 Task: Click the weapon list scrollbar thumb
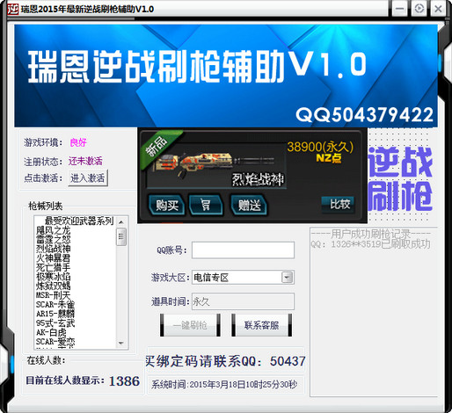(x=121, y=236)
